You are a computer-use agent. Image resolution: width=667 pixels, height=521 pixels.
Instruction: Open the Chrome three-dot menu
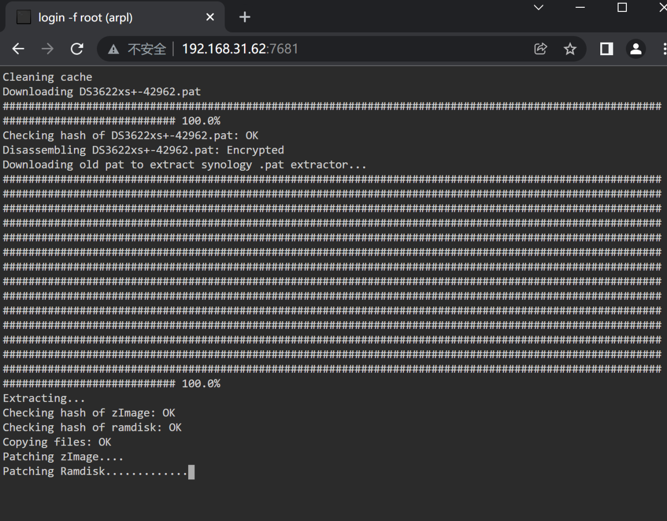(x=664, y=49)
